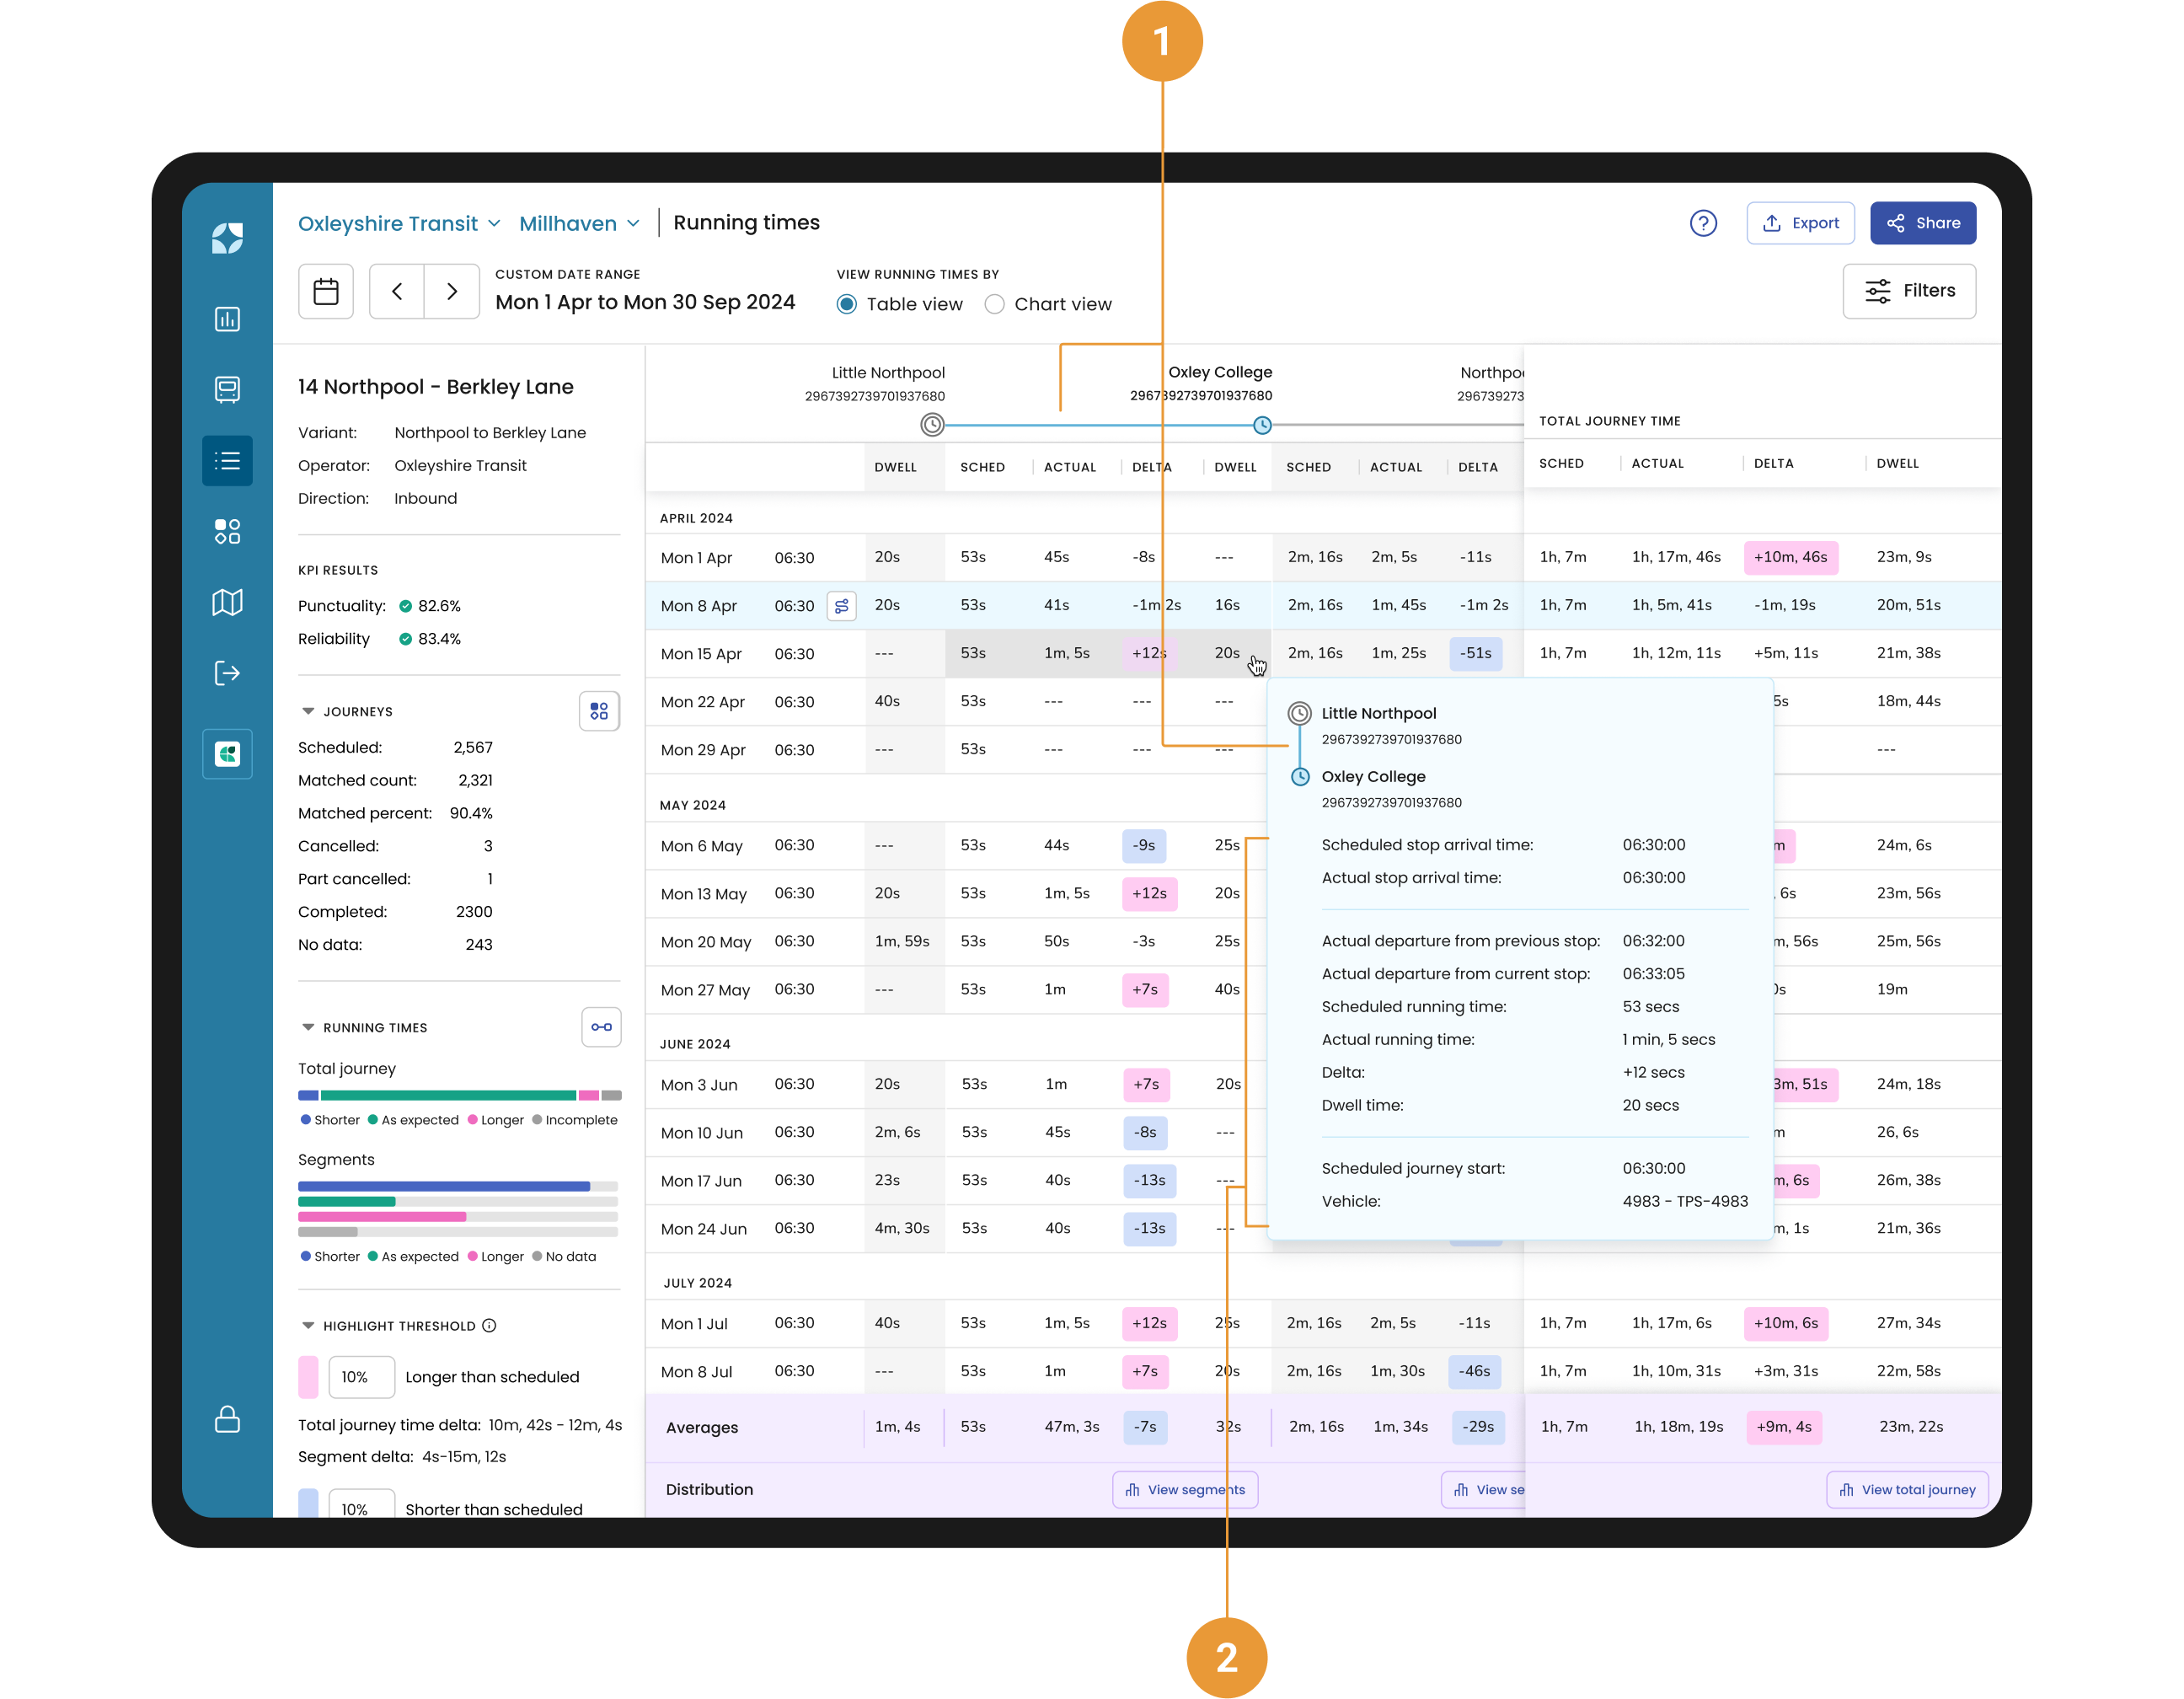
Task: Open the help question mark icon
Action: click(1702, 223)
